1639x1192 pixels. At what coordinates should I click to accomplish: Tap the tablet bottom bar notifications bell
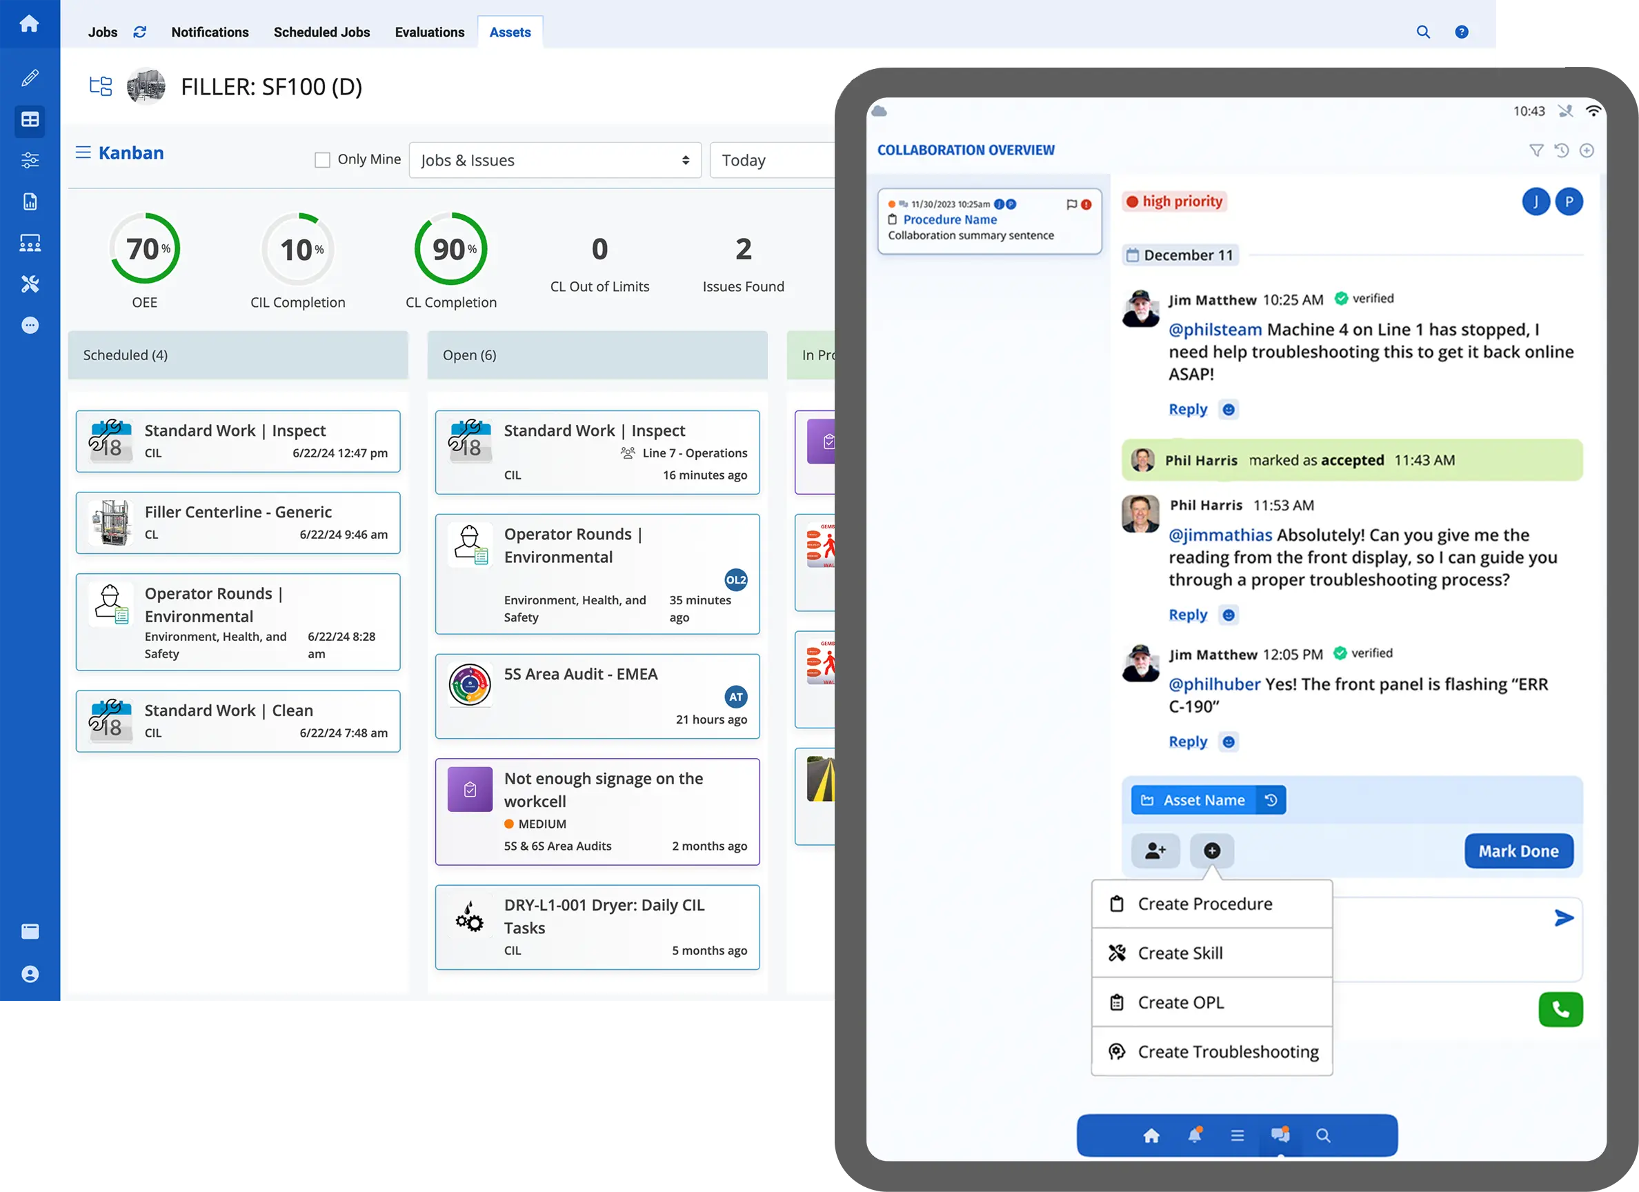(1195, 1135)
